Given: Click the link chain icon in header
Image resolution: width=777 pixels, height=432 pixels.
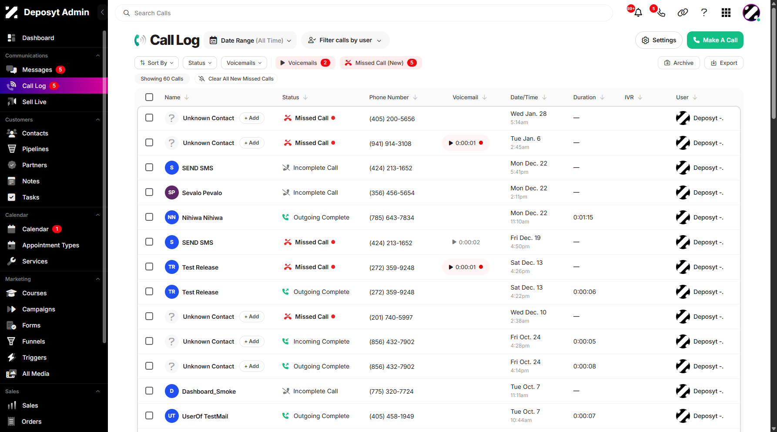Looking at the screenshot, I should 683,13.
